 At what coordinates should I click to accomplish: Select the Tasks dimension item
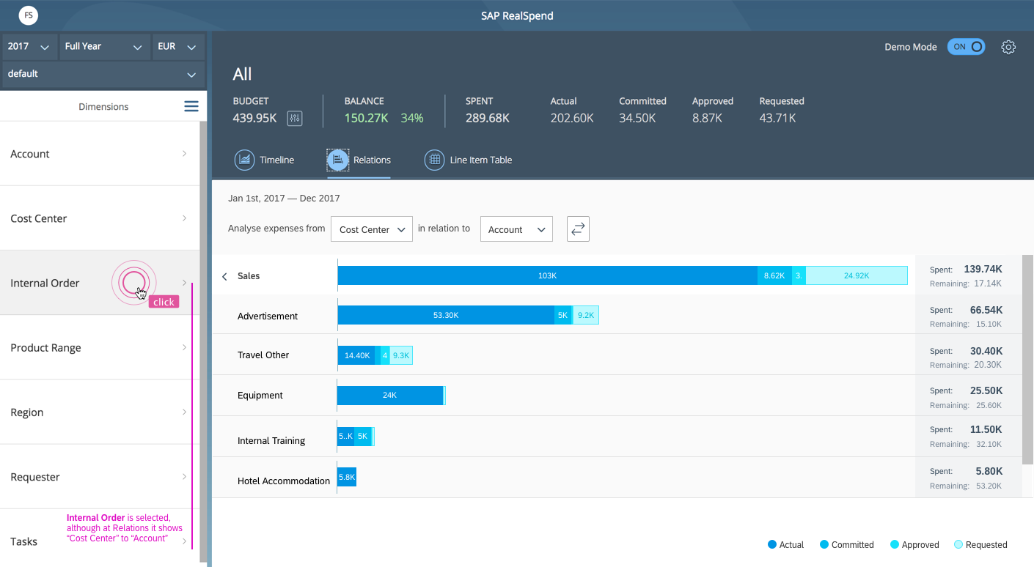point(99,541)
